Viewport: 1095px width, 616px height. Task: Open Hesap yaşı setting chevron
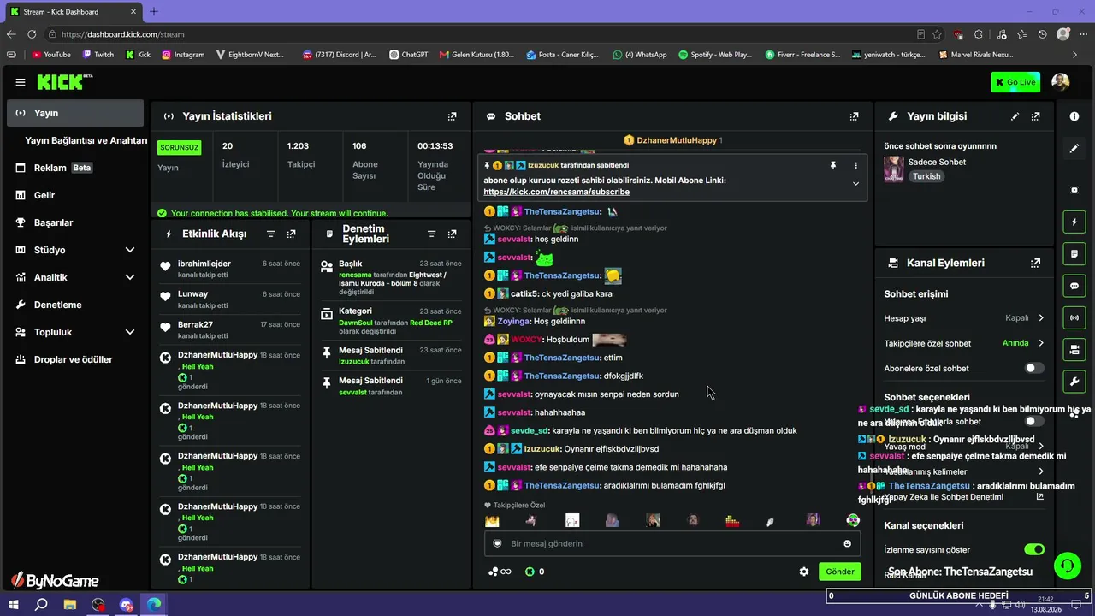pos(1041,318)
